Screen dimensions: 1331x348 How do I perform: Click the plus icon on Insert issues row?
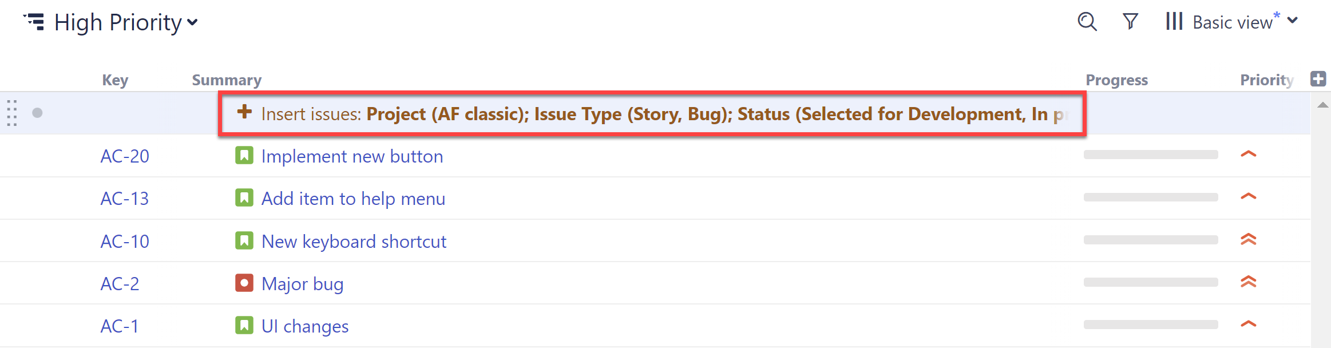244,112
